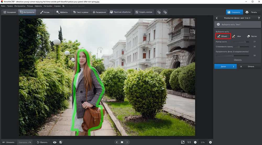Select the Ластик eraser tool

tap(252, 36)
